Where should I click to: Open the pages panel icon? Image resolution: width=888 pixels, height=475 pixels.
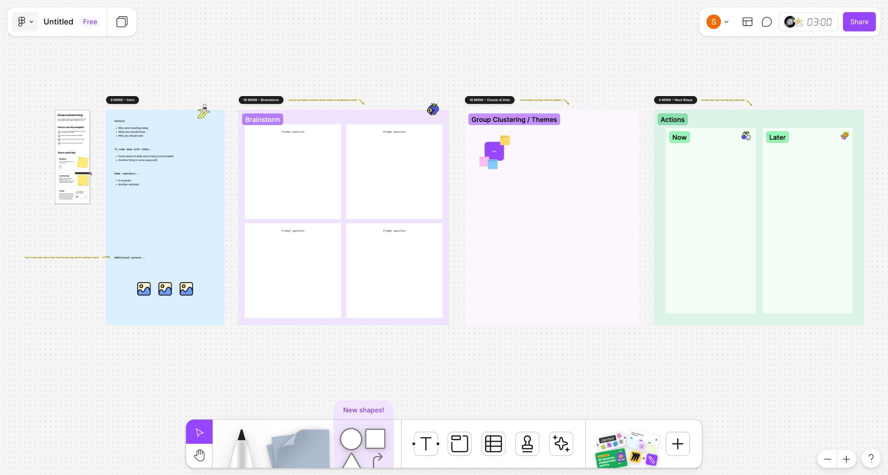coord(122,22)
